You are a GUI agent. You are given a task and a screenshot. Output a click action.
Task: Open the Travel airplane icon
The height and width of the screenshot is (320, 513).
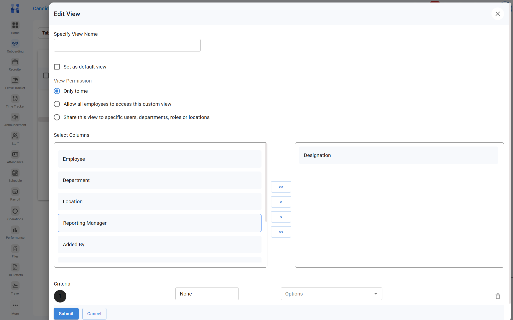(15, 286)
